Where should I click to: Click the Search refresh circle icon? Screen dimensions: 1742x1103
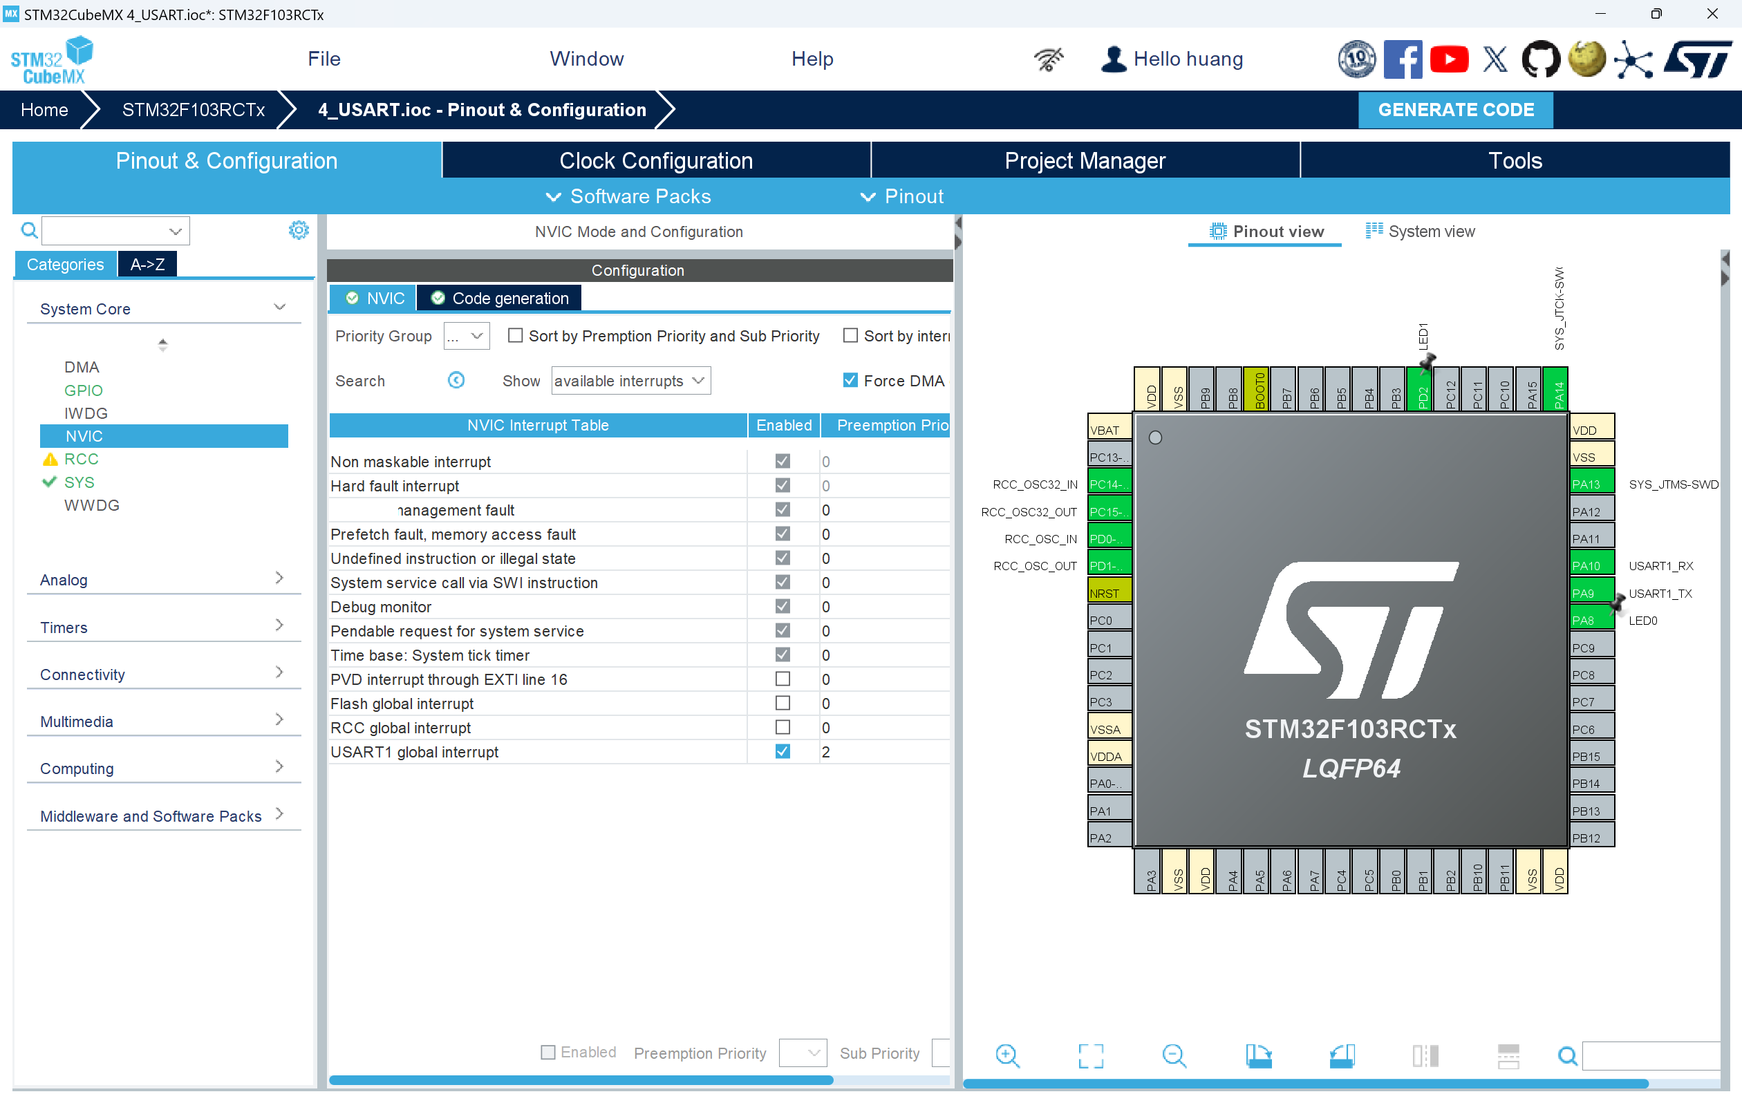tap(456, 380)
